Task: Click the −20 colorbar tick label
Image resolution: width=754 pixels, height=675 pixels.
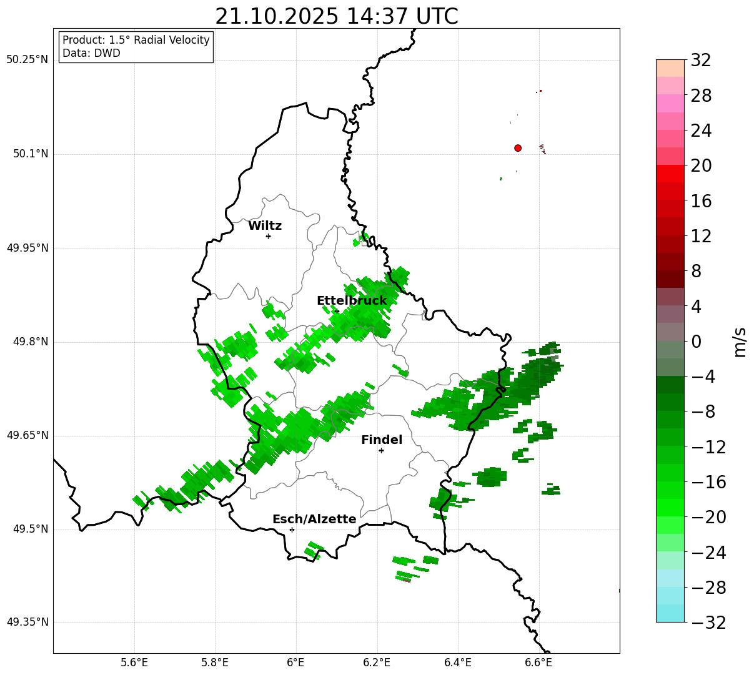Action: pyautogui.click(x=708, y=517)
